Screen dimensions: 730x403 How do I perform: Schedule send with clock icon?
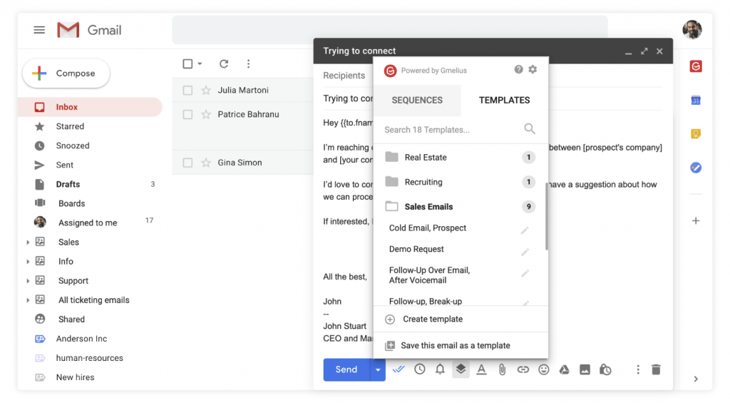[x=419, y=369]
